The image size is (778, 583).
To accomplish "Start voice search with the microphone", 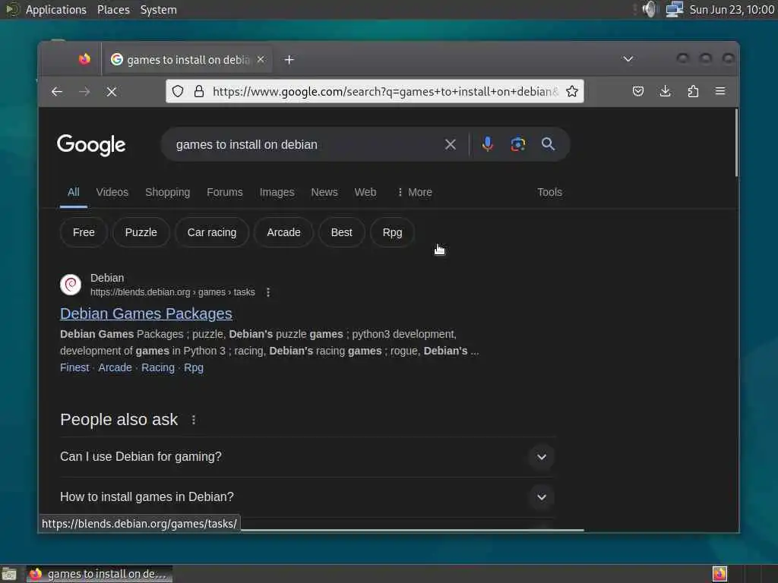I will click(x=487, y=144).
